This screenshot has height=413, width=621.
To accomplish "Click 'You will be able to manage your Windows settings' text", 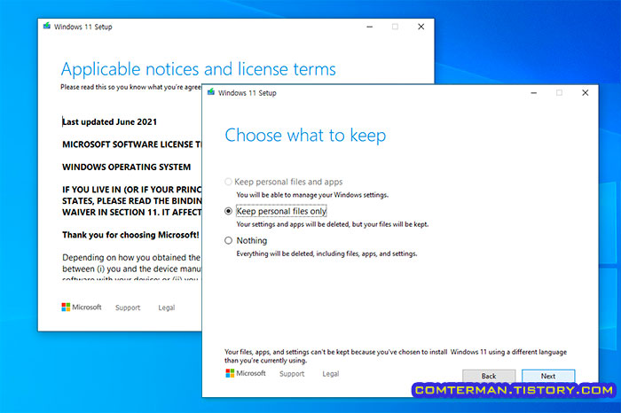I will [x=312, y=195].
